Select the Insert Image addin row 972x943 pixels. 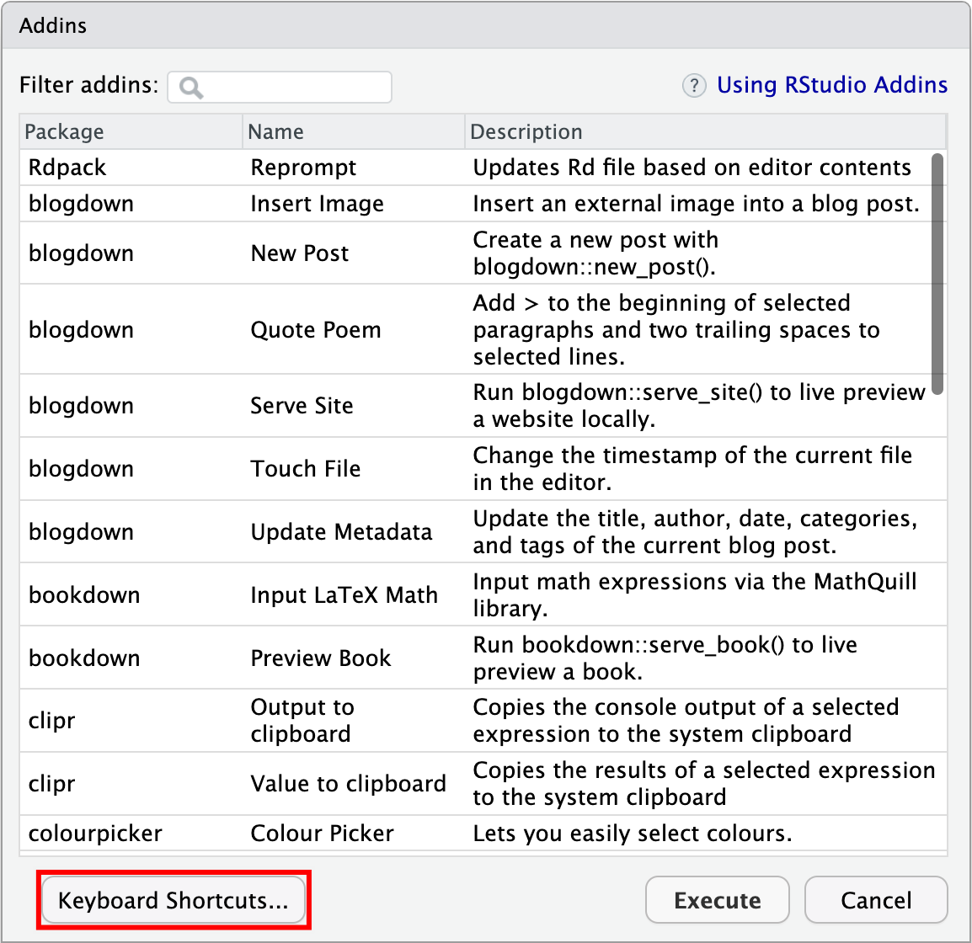(483, 203)
